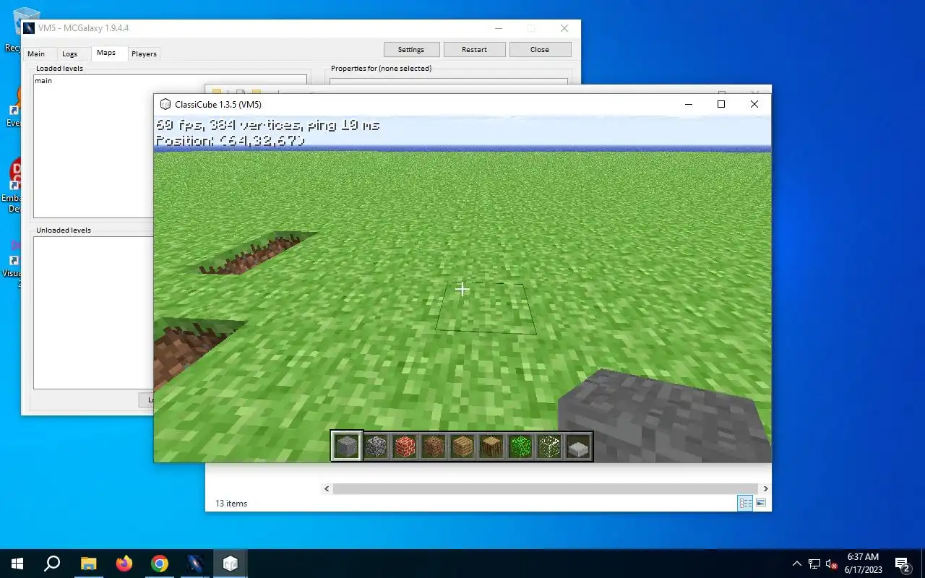The width and height of the screenshot is (925, 578).
Task: Minimize the ClassiCube window
Action: (687, 104)
